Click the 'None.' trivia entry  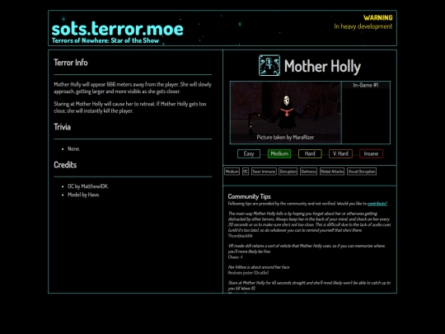(x=74, y=148)
